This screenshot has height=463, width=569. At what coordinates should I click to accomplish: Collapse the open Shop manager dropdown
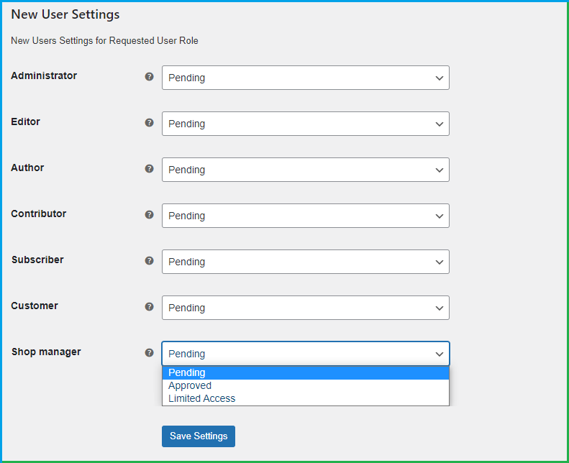(305, 354)
